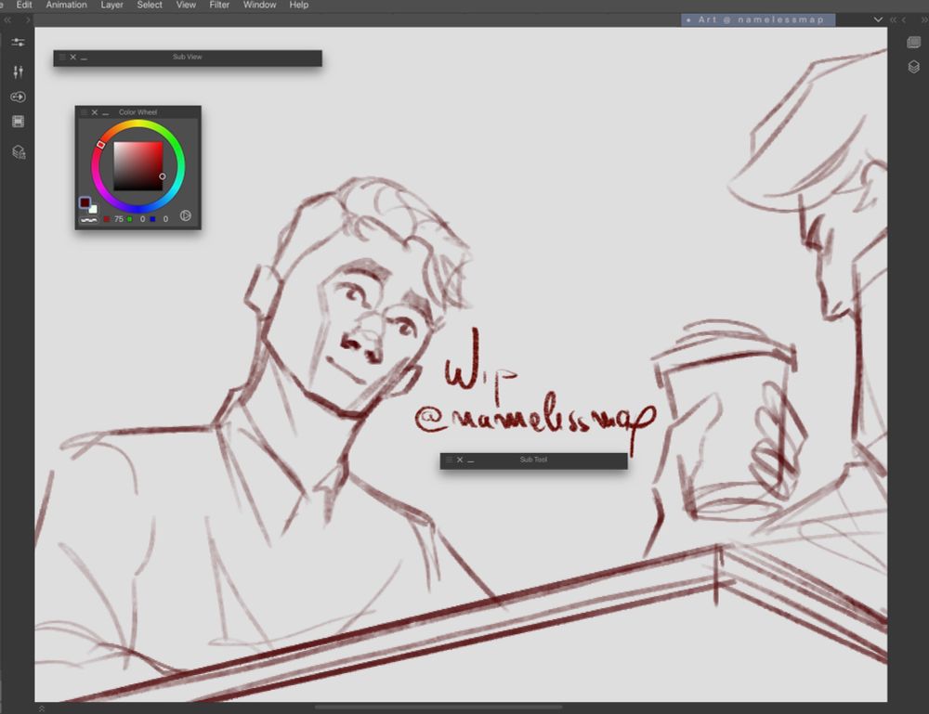
Task: Open the Animation film-strip panel icon
Action: click(x=18, y=122)
